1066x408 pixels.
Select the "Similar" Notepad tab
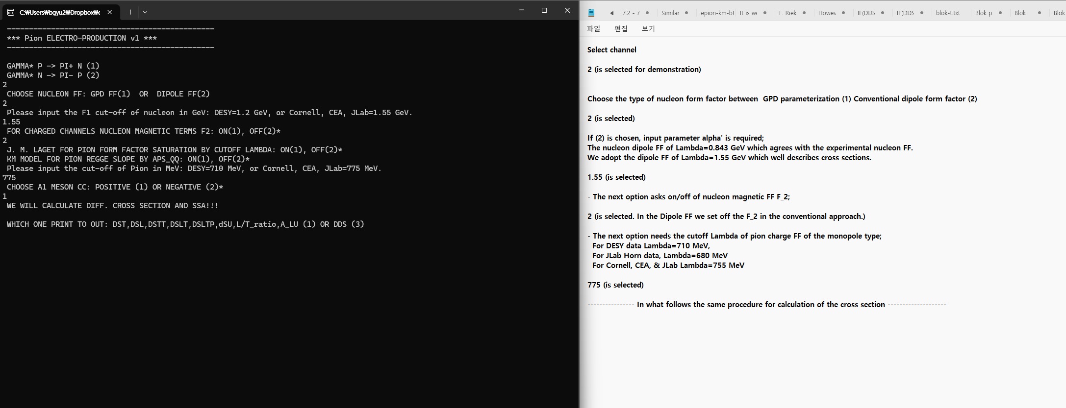pos(670,13)
